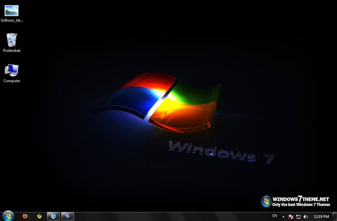This screenshot has height=221, width=337.
Task: Select the blue swirl app taskbar button
Action: [x=67, y=216]
